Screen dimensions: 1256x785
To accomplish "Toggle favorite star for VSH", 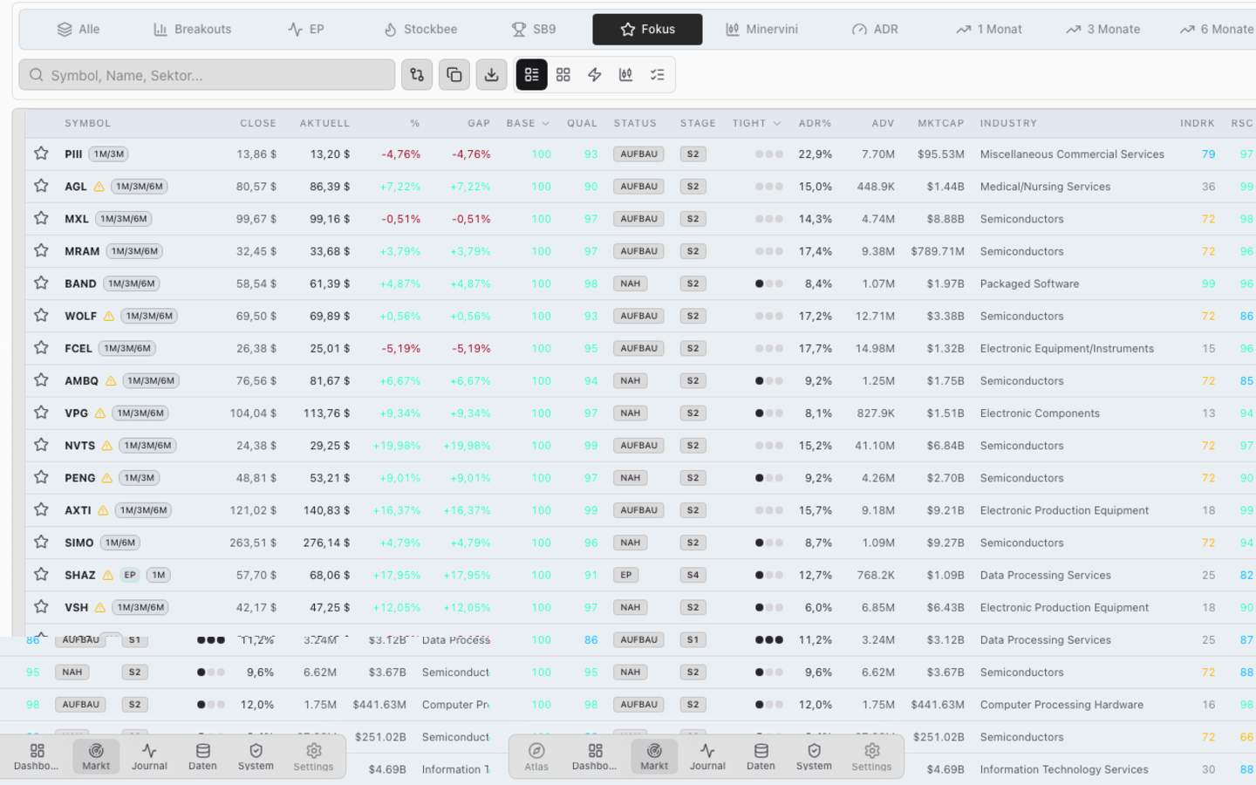I will pos(41,607).
